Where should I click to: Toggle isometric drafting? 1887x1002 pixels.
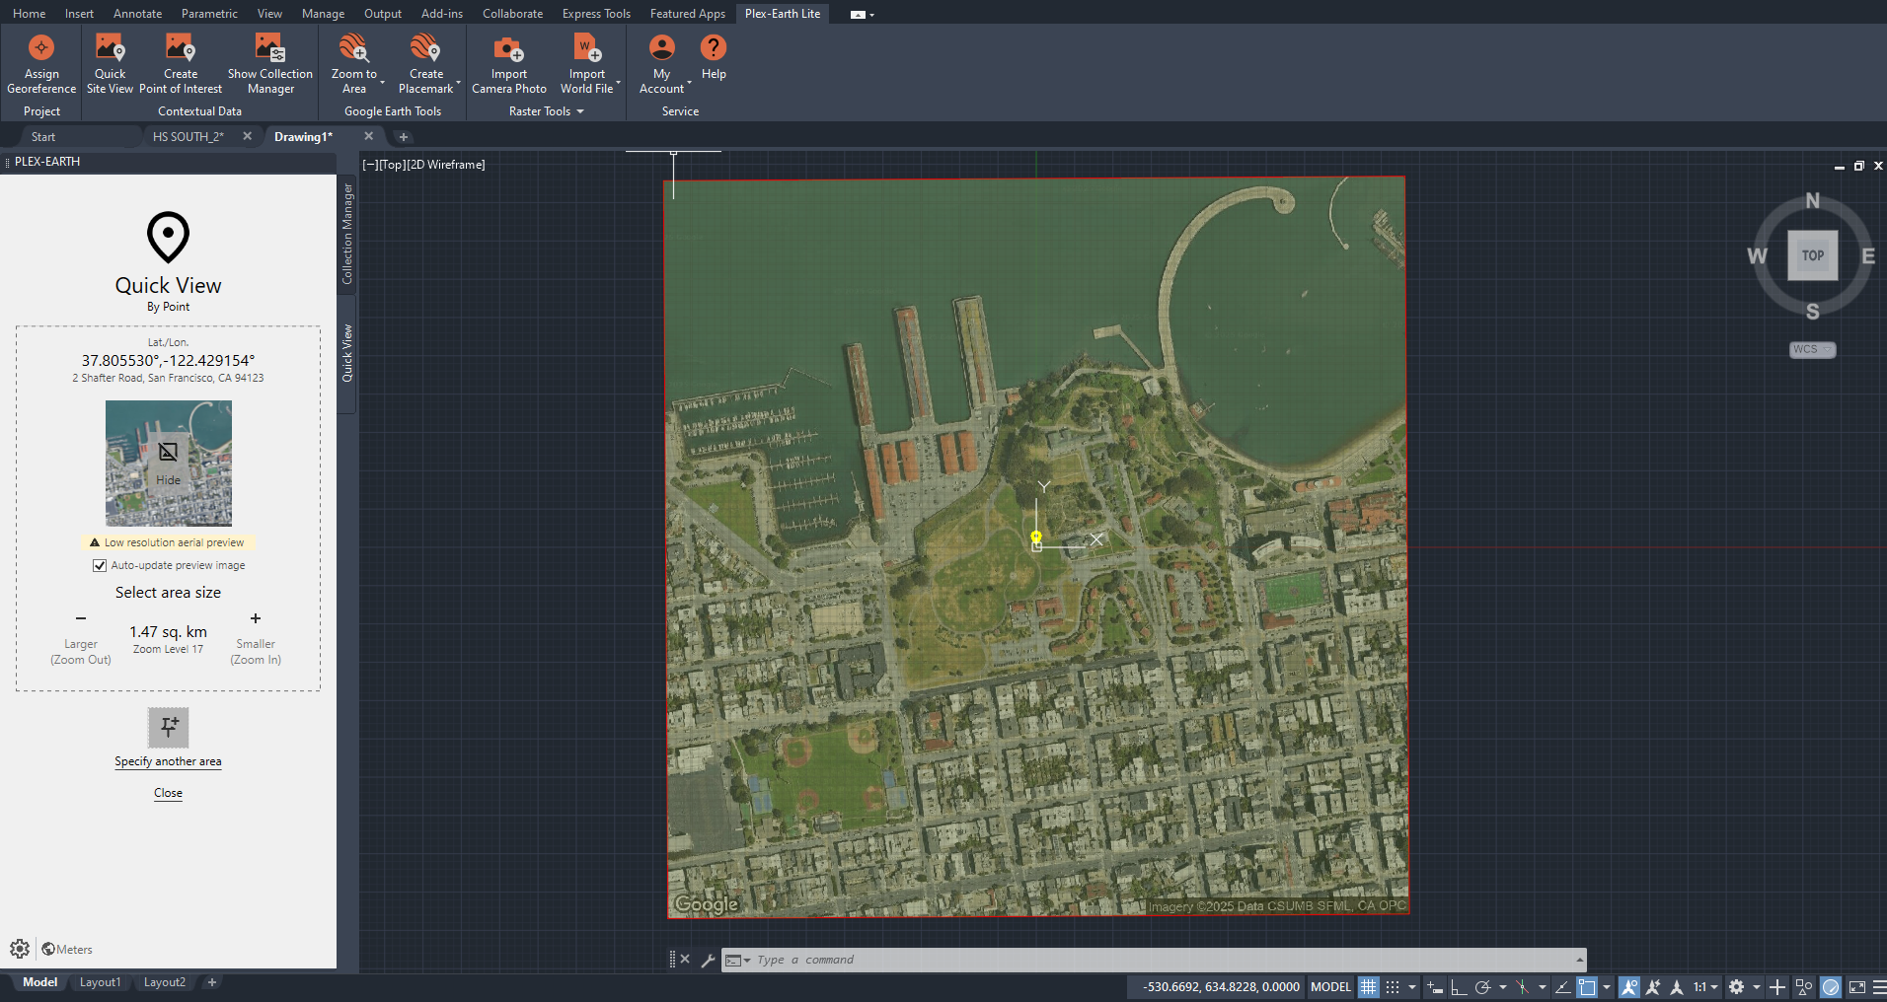[1522, 987]
